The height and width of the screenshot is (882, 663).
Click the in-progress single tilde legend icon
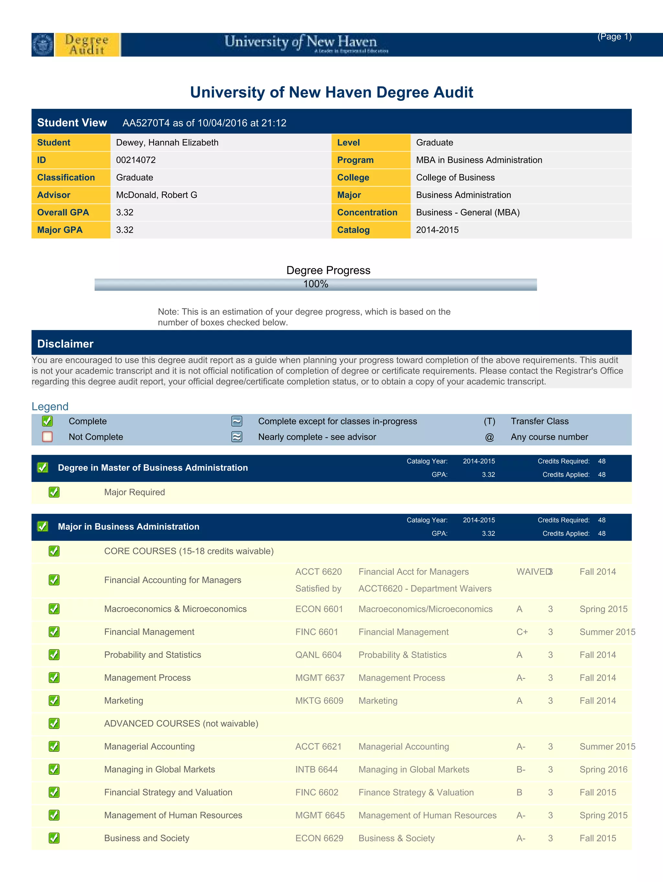[237, 421]
